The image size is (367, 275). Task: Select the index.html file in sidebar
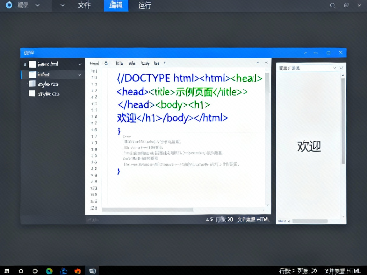point(48,64)
